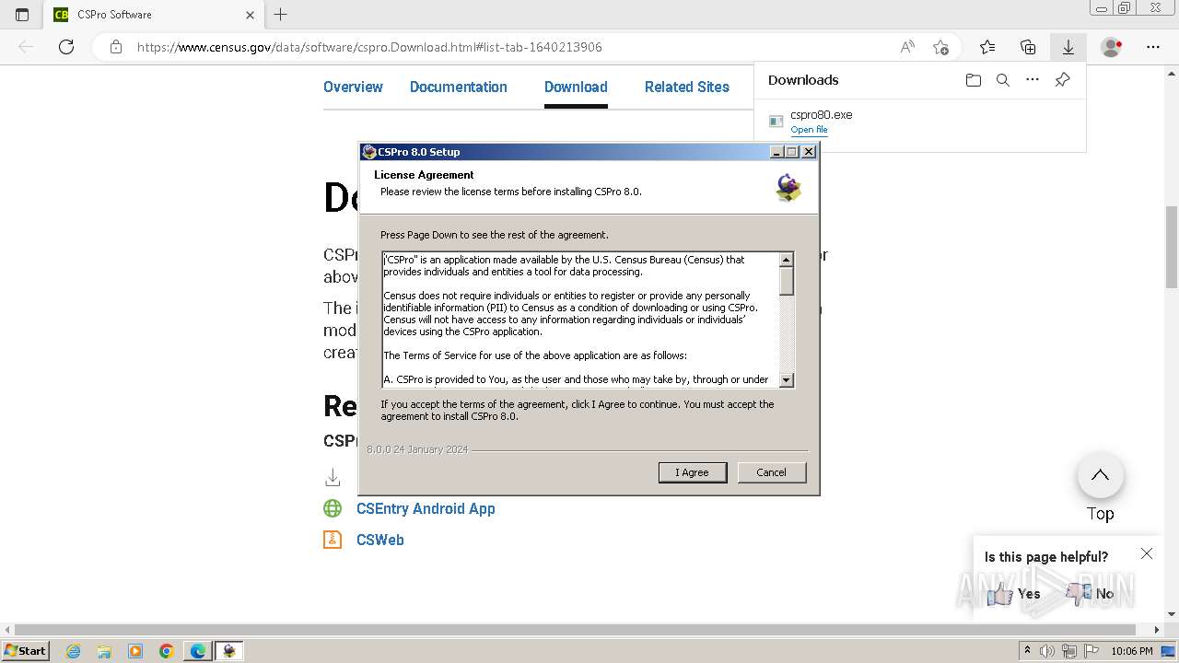Click the CSPro installer logo icon
The image size is (1179, 663).
pyautogui.click(x=788, y=188)
